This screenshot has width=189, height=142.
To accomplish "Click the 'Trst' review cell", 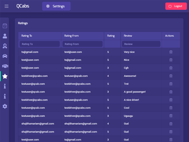I will [x=141, y=84].
